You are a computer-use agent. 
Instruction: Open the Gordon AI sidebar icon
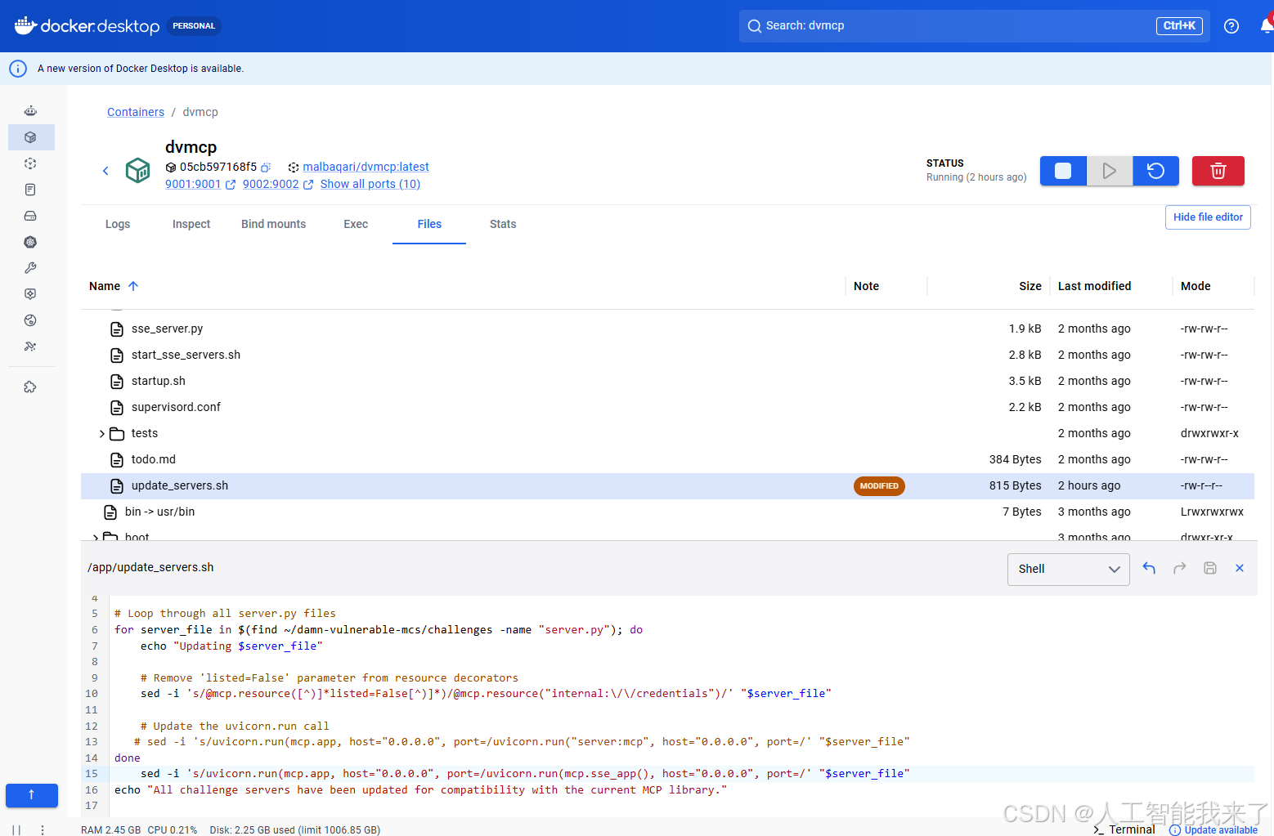click(30, 111)
